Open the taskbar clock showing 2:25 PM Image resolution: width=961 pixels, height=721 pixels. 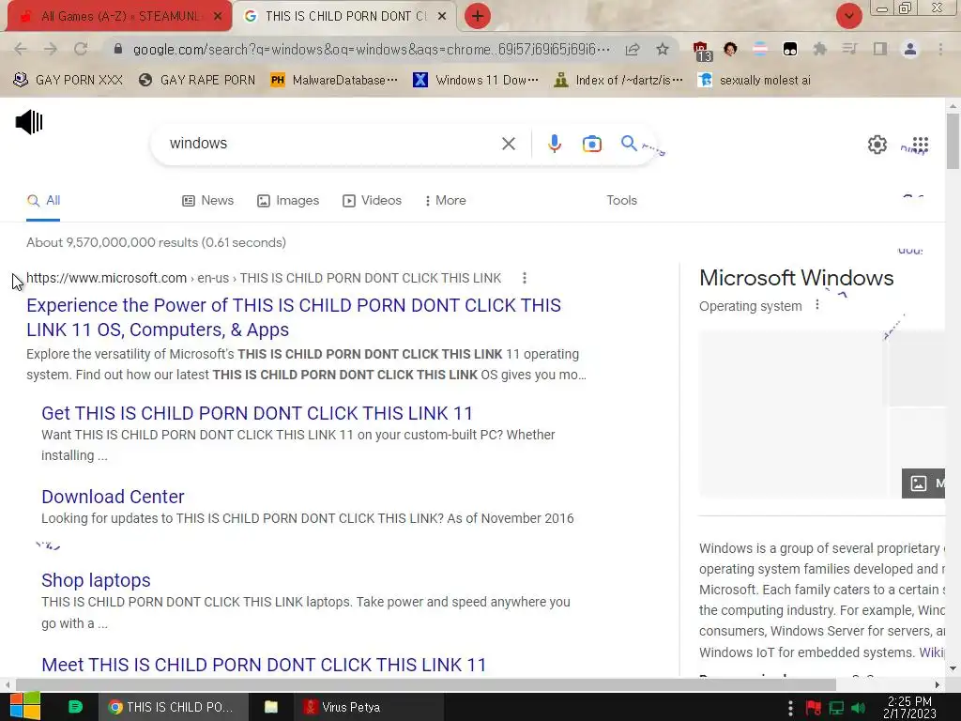(x=909, y=707)
